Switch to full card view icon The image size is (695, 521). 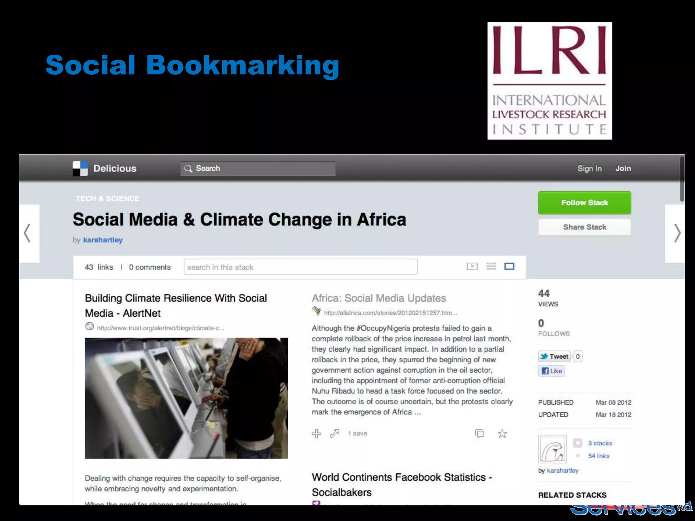click(x=509, y=267)
